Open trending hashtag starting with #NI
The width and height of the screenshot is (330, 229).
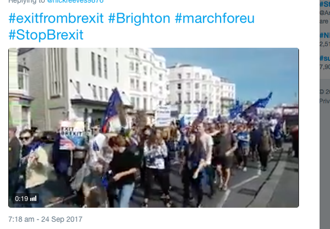click(x=324, y=35)
